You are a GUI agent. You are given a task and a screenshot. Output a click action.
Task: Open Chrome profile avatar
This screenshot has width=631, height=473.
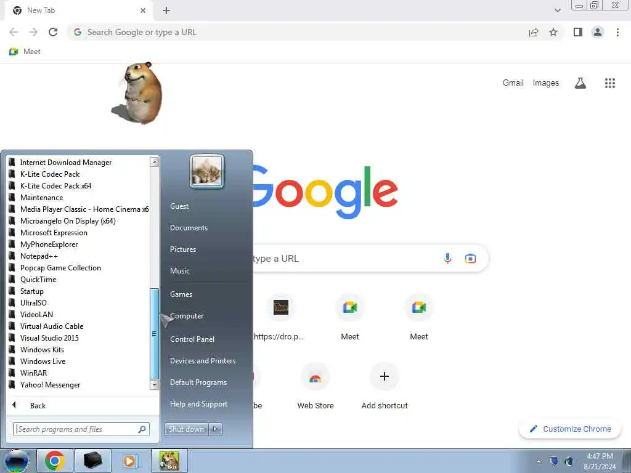[598, 32]
